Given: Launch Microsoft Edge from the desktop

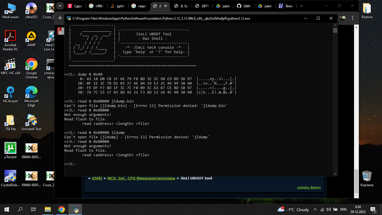Looking at the screenshot, I should [x=31, y=97].
